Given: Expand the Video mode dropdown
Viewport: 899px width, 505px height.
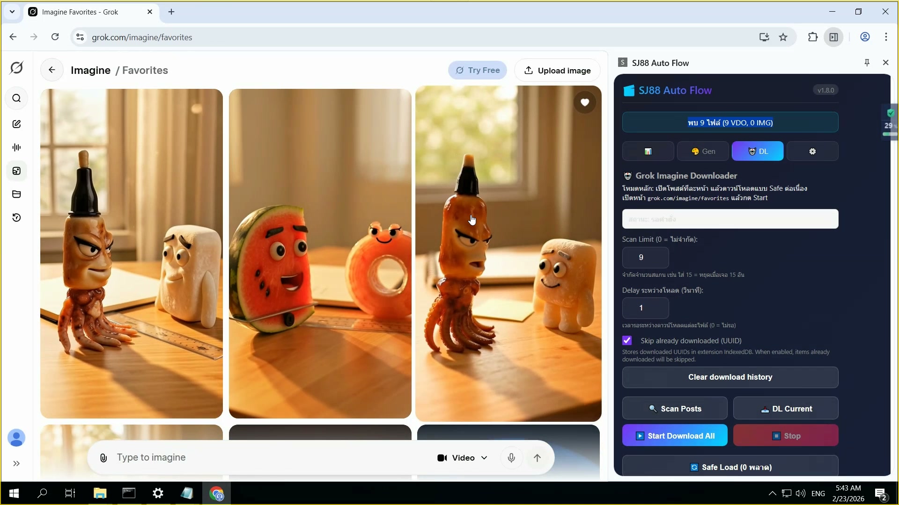Looking at the screenshot, I should 462,458.
